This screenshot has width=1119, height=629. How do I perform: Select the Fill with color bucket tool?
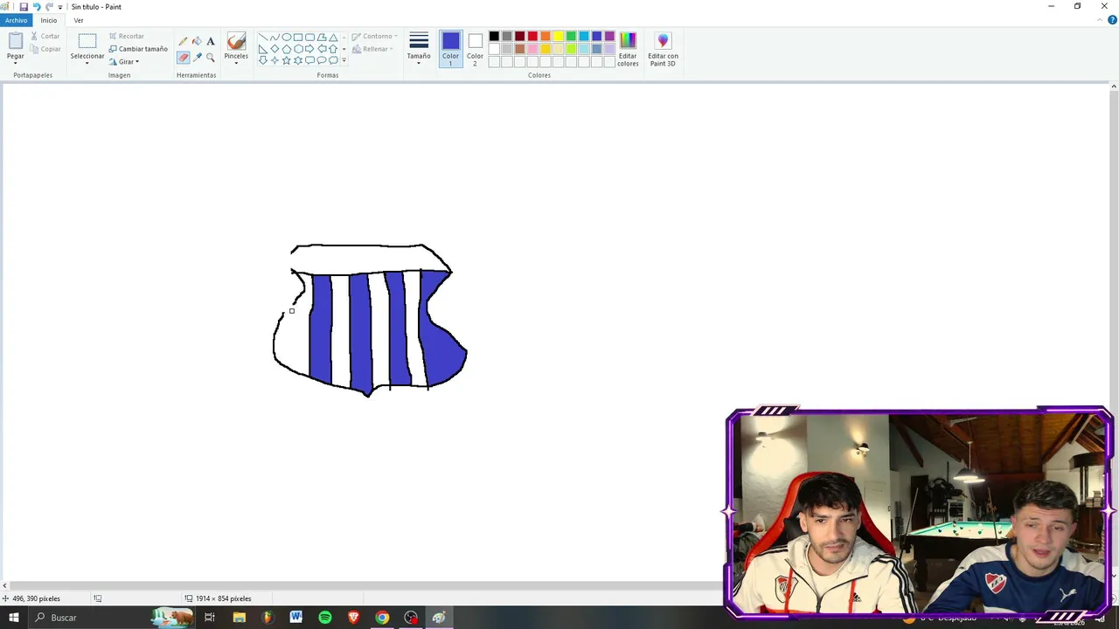pos(197,41)
